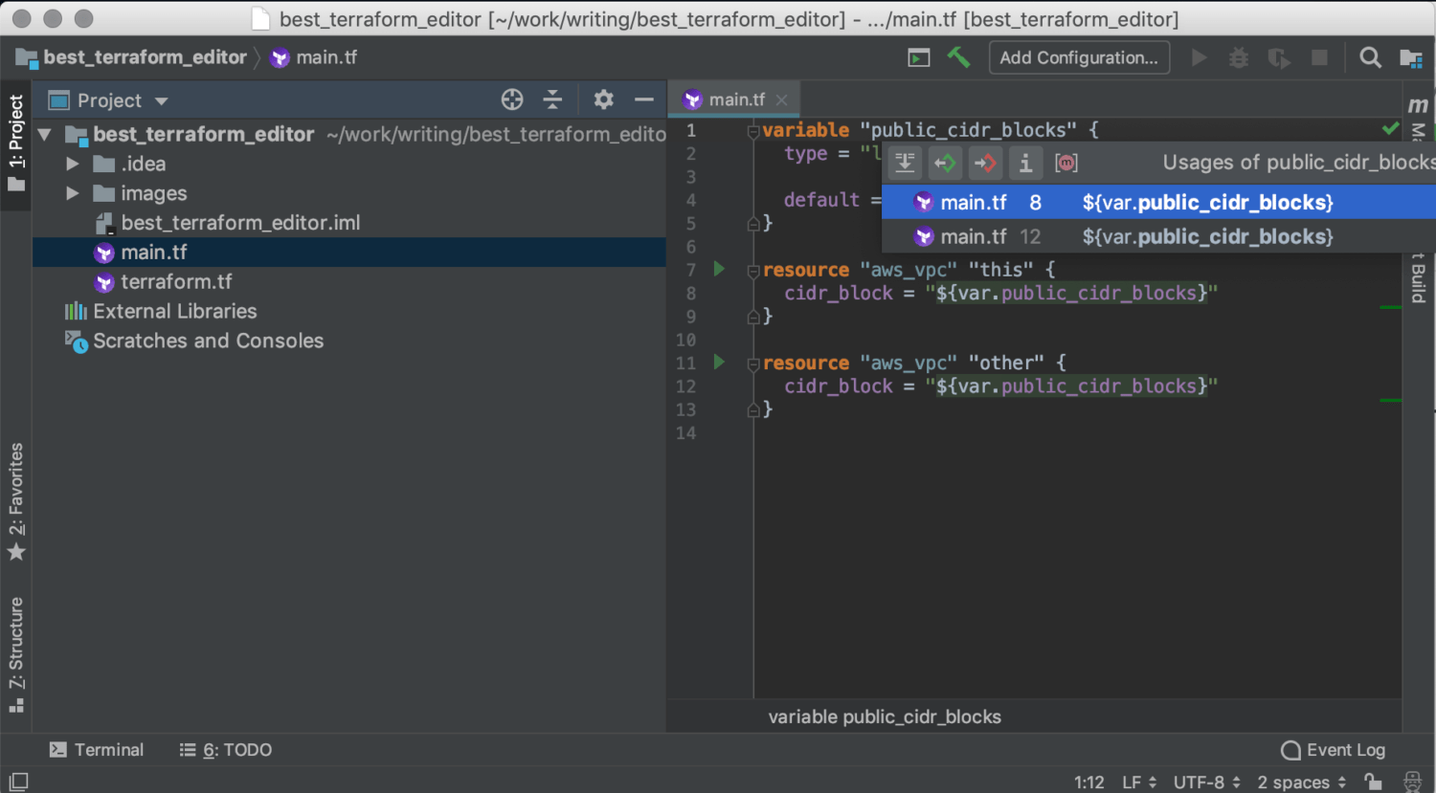This screenshot has height=793, width=1436.
Task: Open 2 spaces indent selector
Action: [x=1302, y=782]
